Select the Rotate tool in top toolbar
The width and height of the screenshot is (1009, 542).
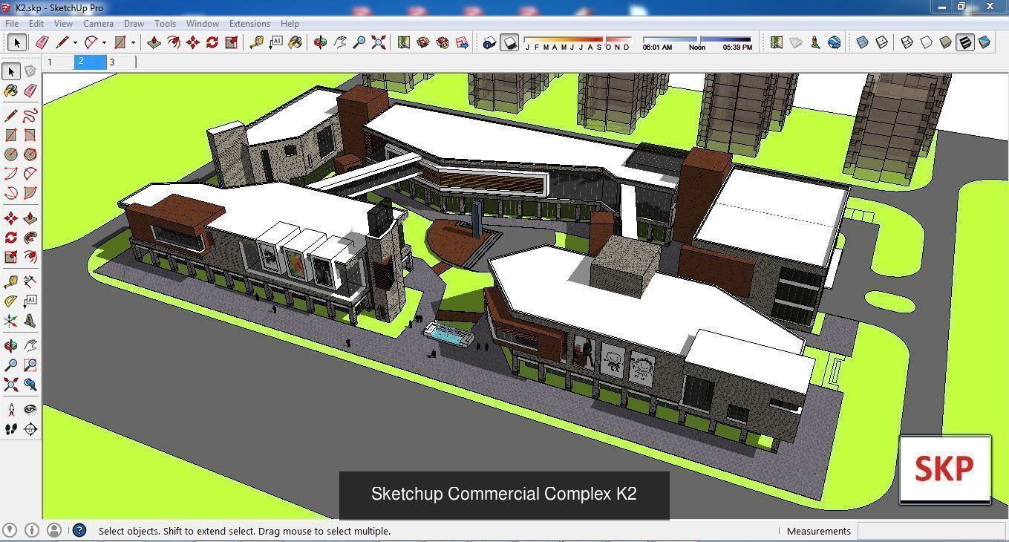click(x=212, y=42)
